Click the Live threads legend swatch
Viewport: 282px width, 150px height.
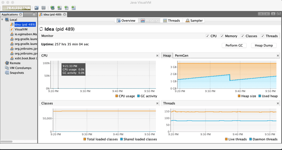point(226,139)
